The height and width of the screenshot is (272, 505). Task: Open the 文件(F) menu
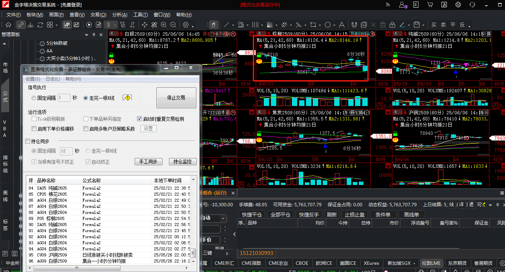coord(14,15)
